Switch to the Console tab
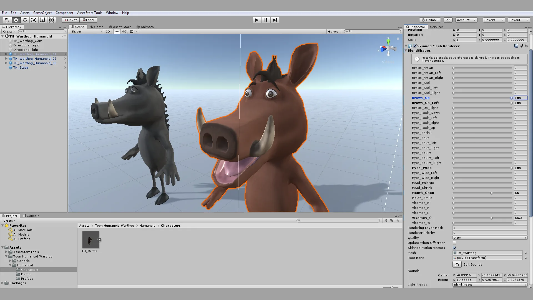533x300 pixels. click(x=31, y=216)
